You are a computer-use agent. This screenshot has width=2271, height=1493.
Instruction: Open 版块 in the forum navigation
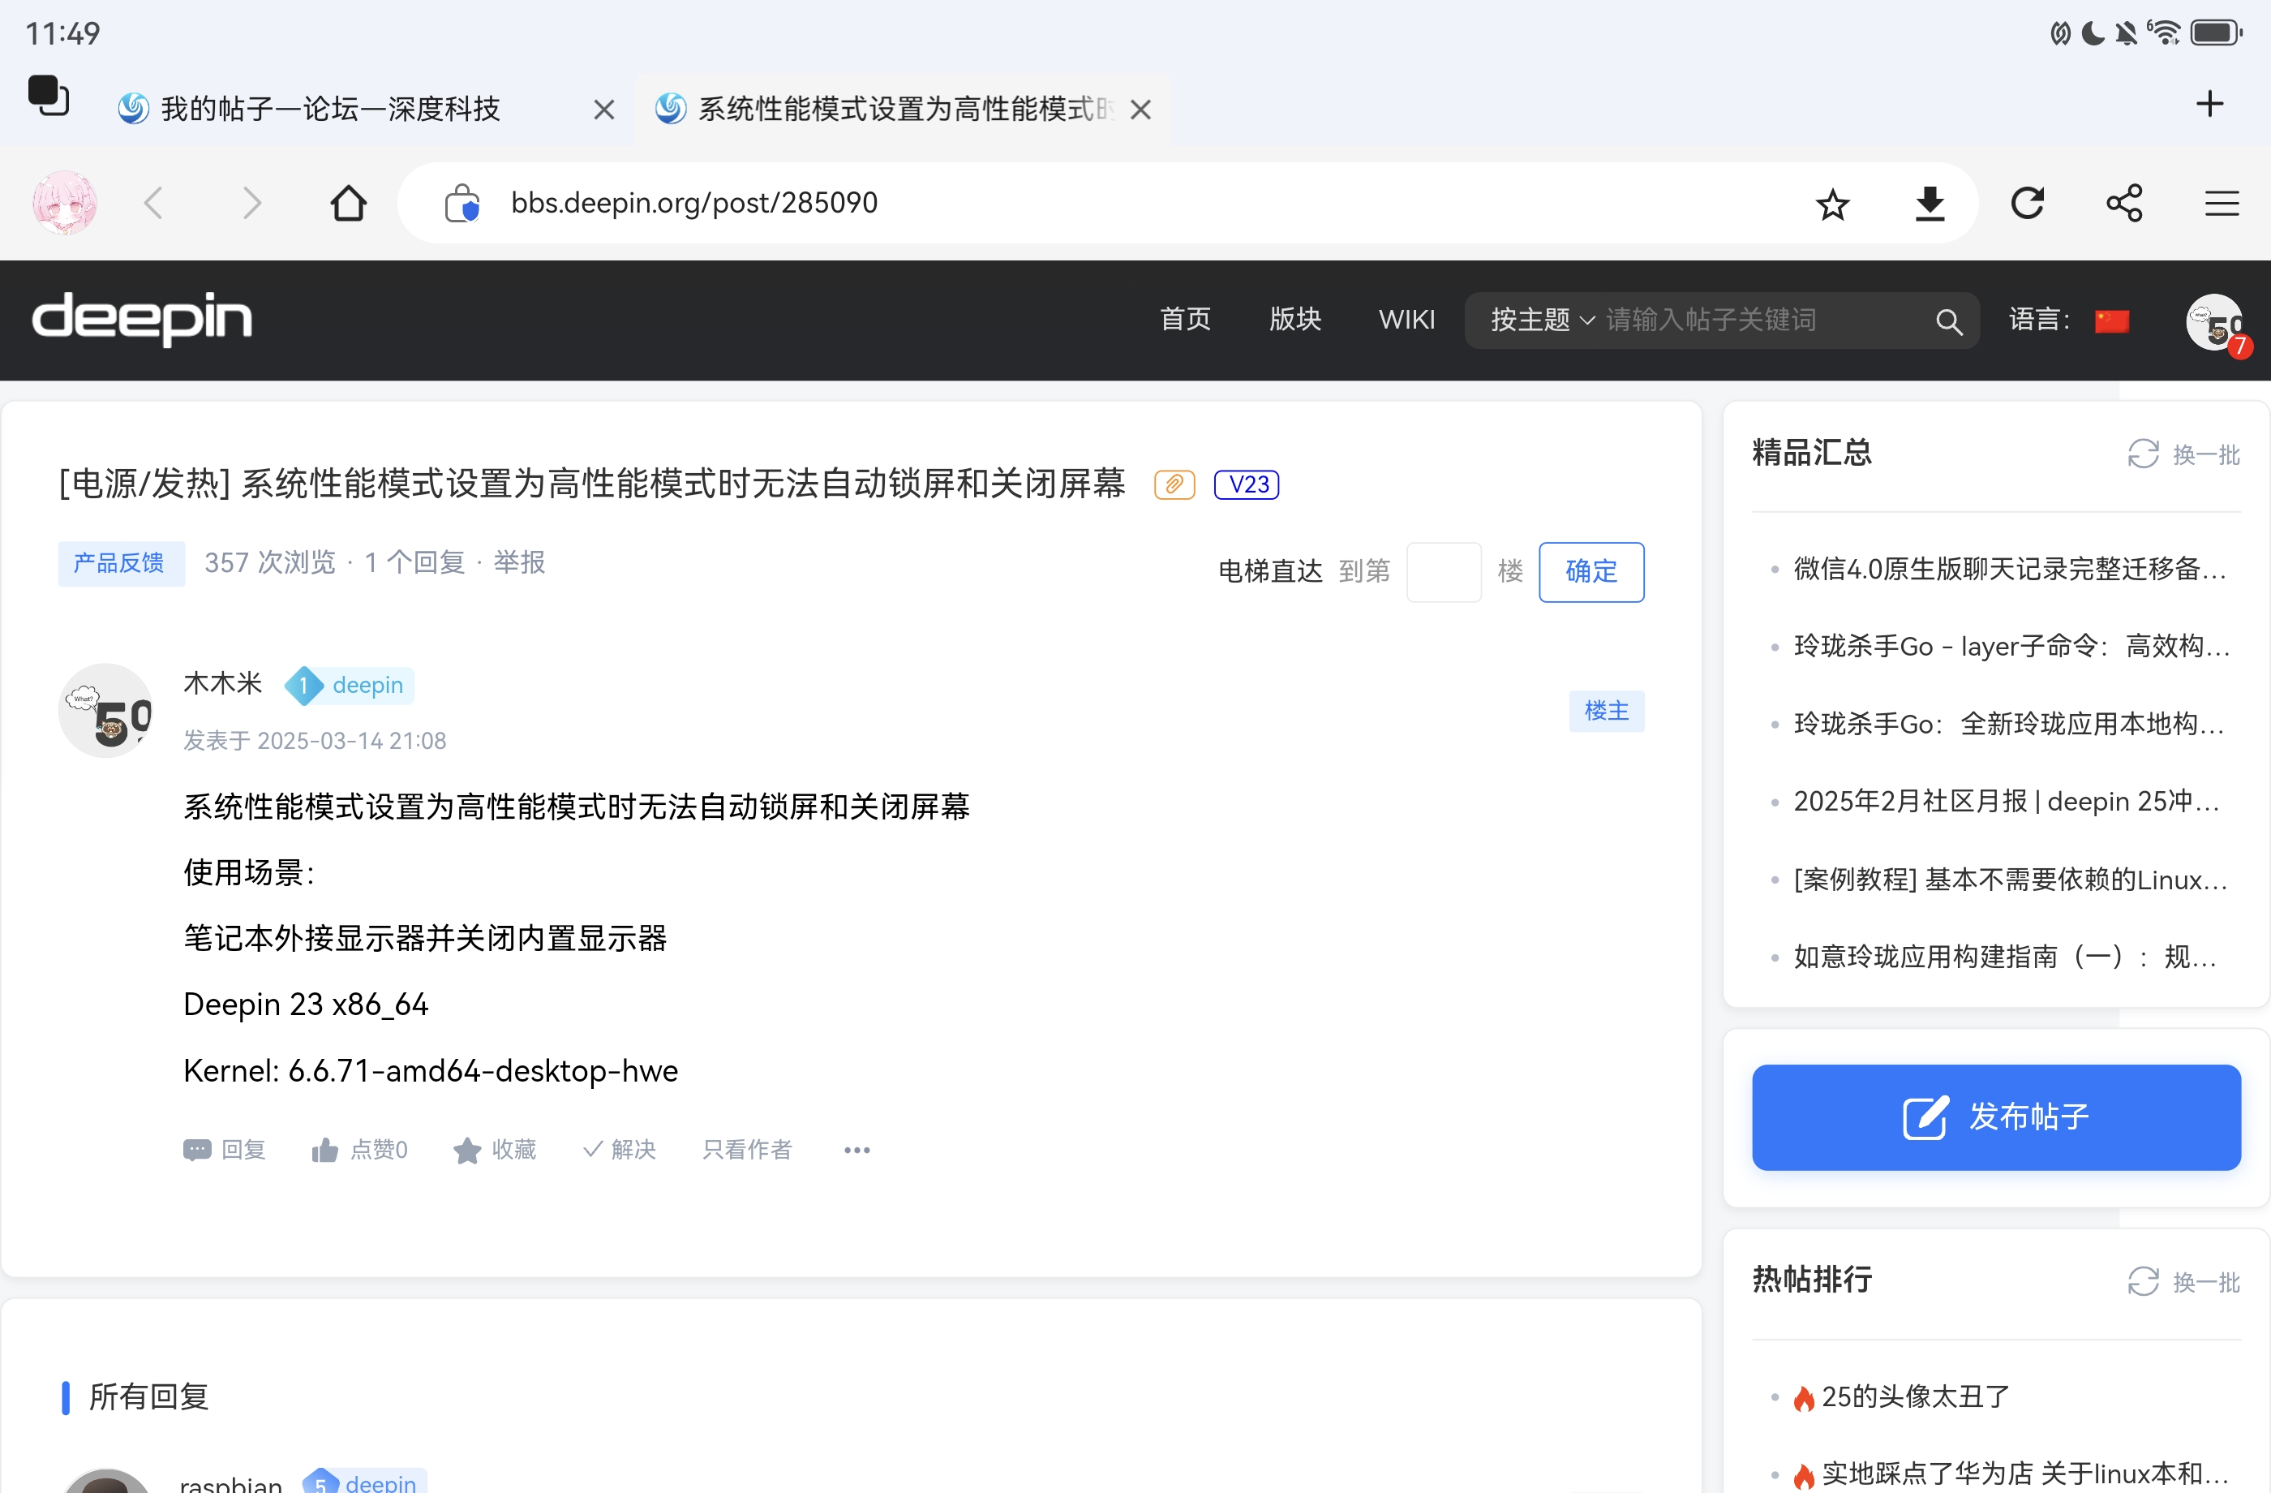pos(1294,320)
